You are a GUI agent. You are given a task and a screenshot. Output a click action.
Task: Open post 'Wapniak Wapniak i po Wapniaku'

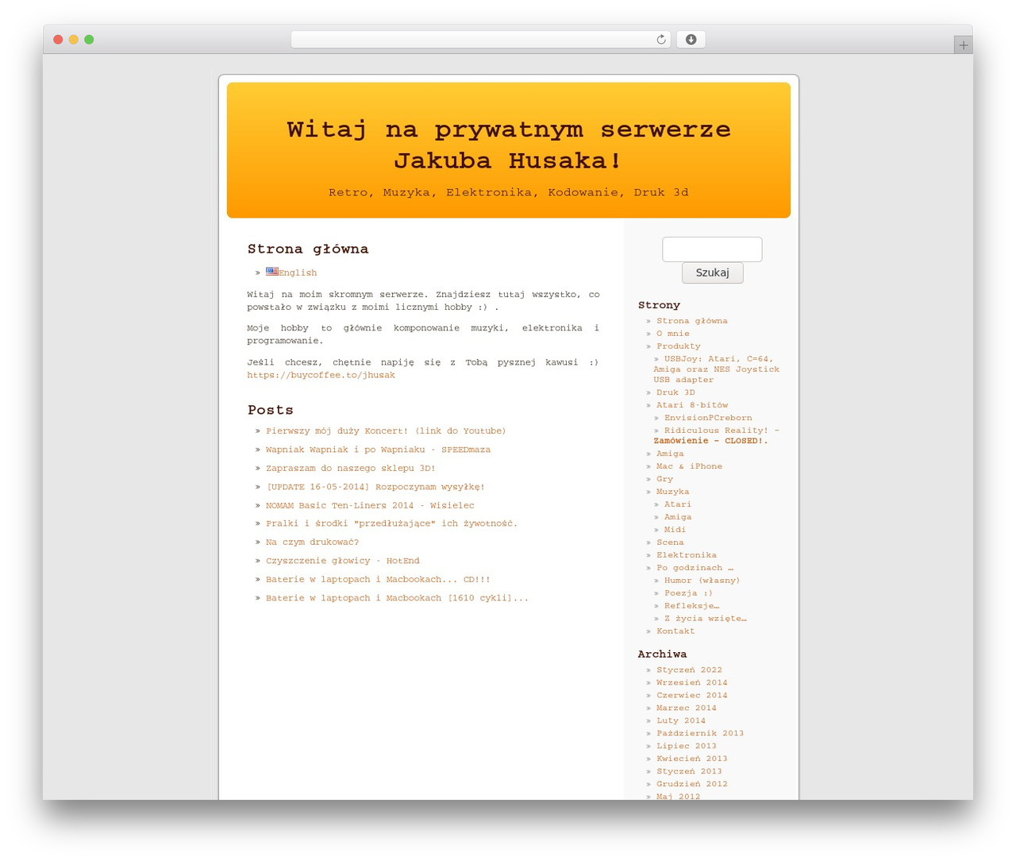(x=378, y=450)
